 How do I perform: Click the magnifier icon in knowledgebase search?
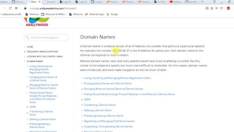(x=27, y=37)
